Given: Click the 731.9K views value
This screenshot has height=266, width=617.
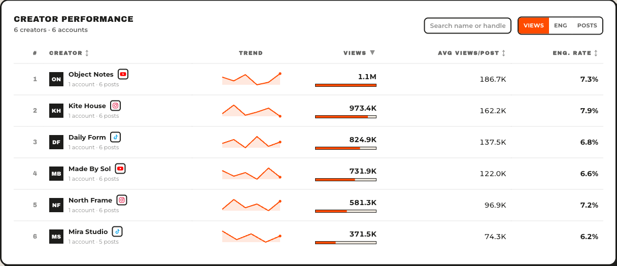Looking at the screenshot, I should (x=363, y=171).
